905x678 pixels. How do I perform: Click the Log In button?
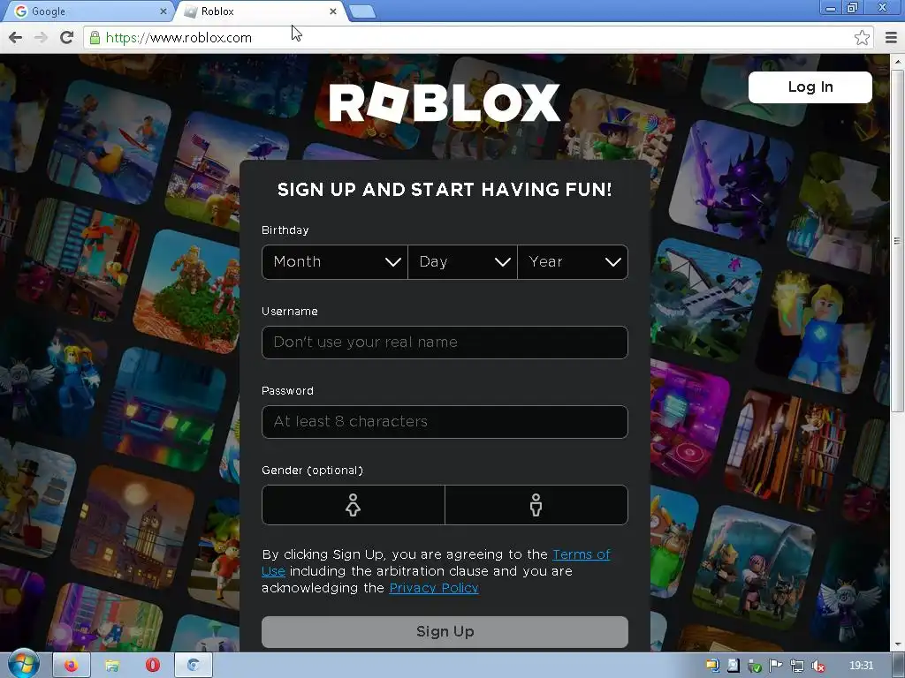810,87
